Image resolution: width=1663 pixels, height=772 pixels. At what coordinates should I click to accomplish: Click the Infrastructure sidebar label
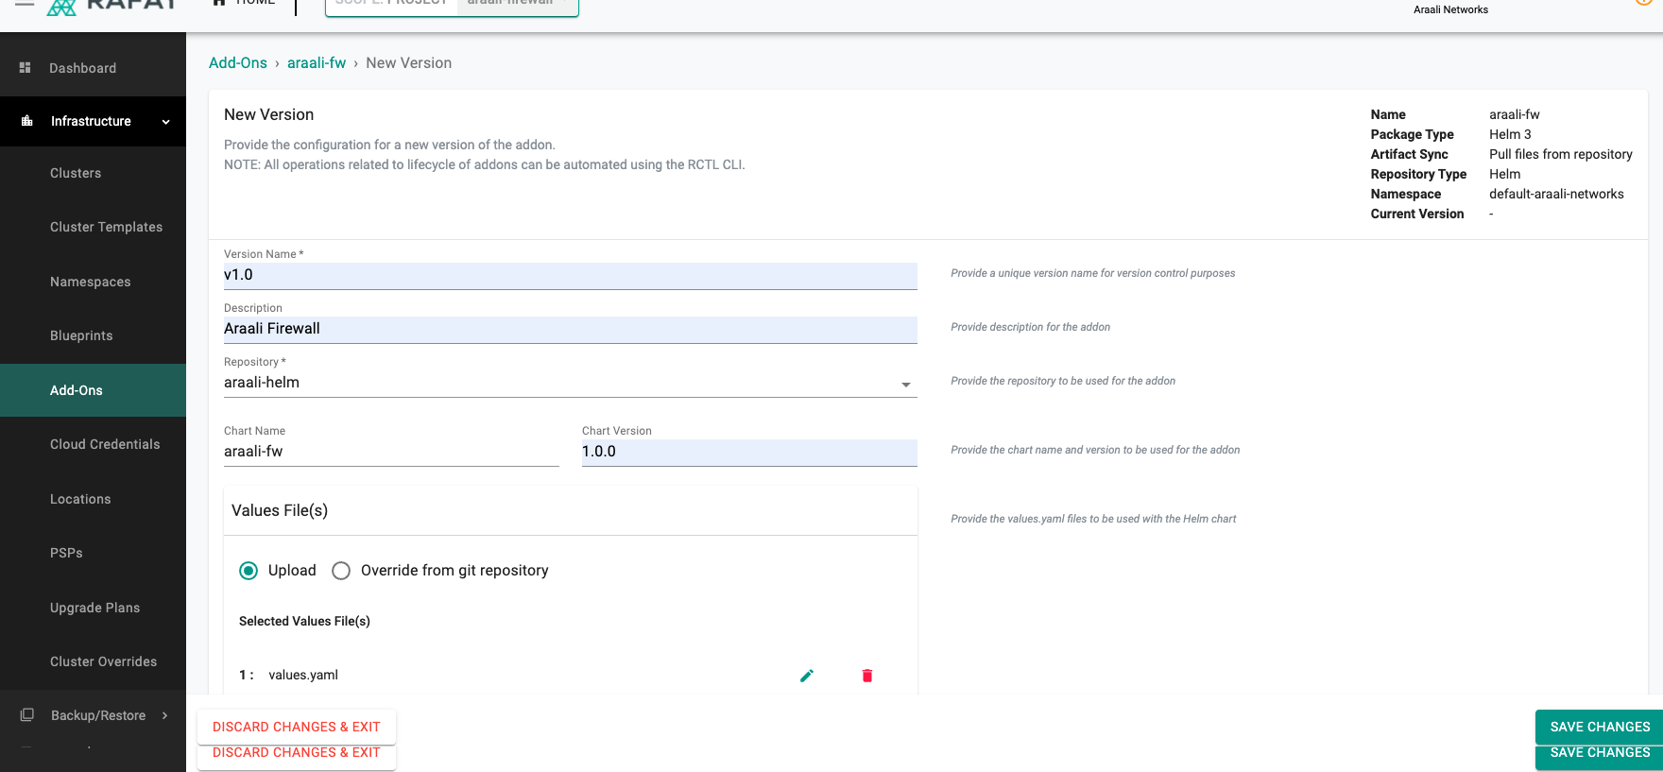tap(91, 121)
